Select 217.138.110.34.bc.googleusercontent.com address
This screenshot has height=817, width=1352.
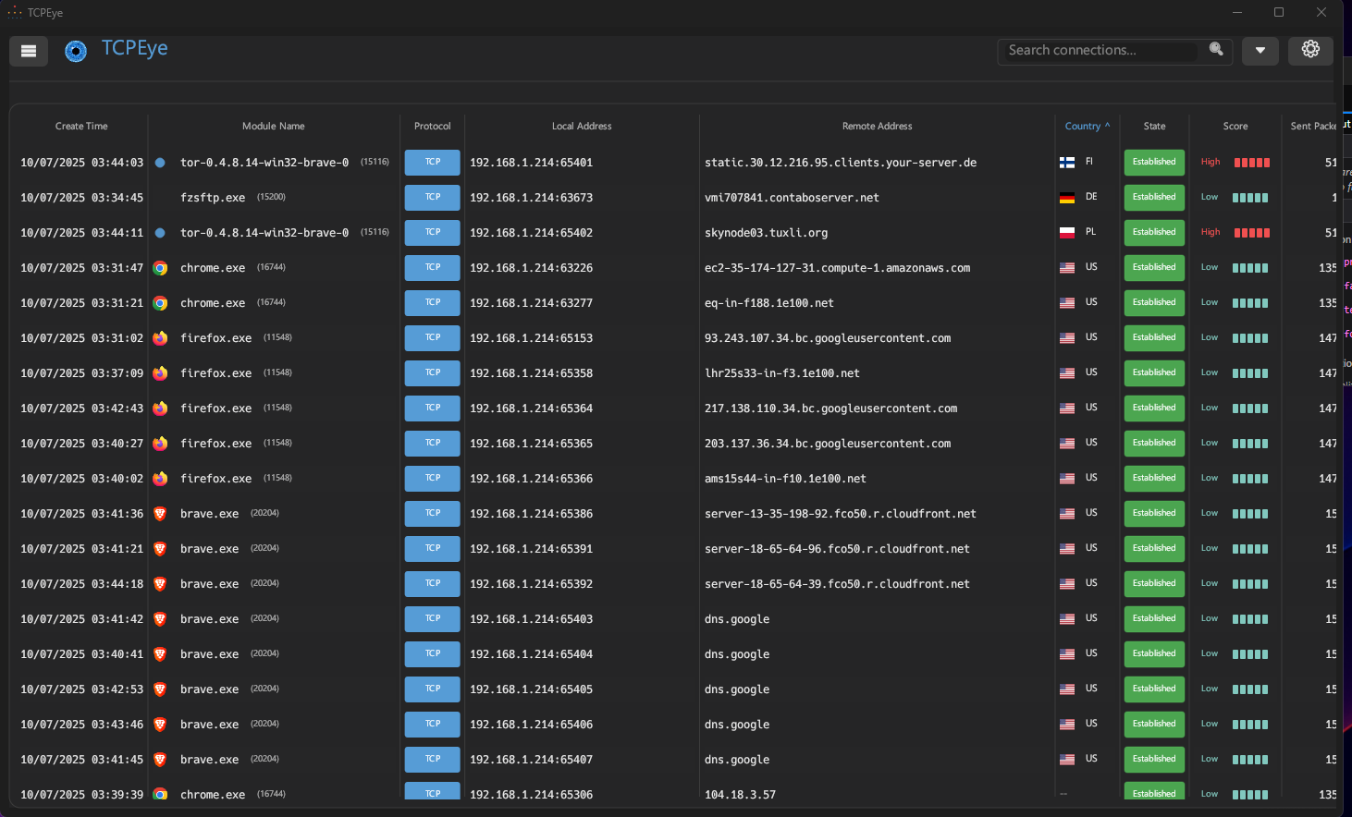[x=830, y=408]
